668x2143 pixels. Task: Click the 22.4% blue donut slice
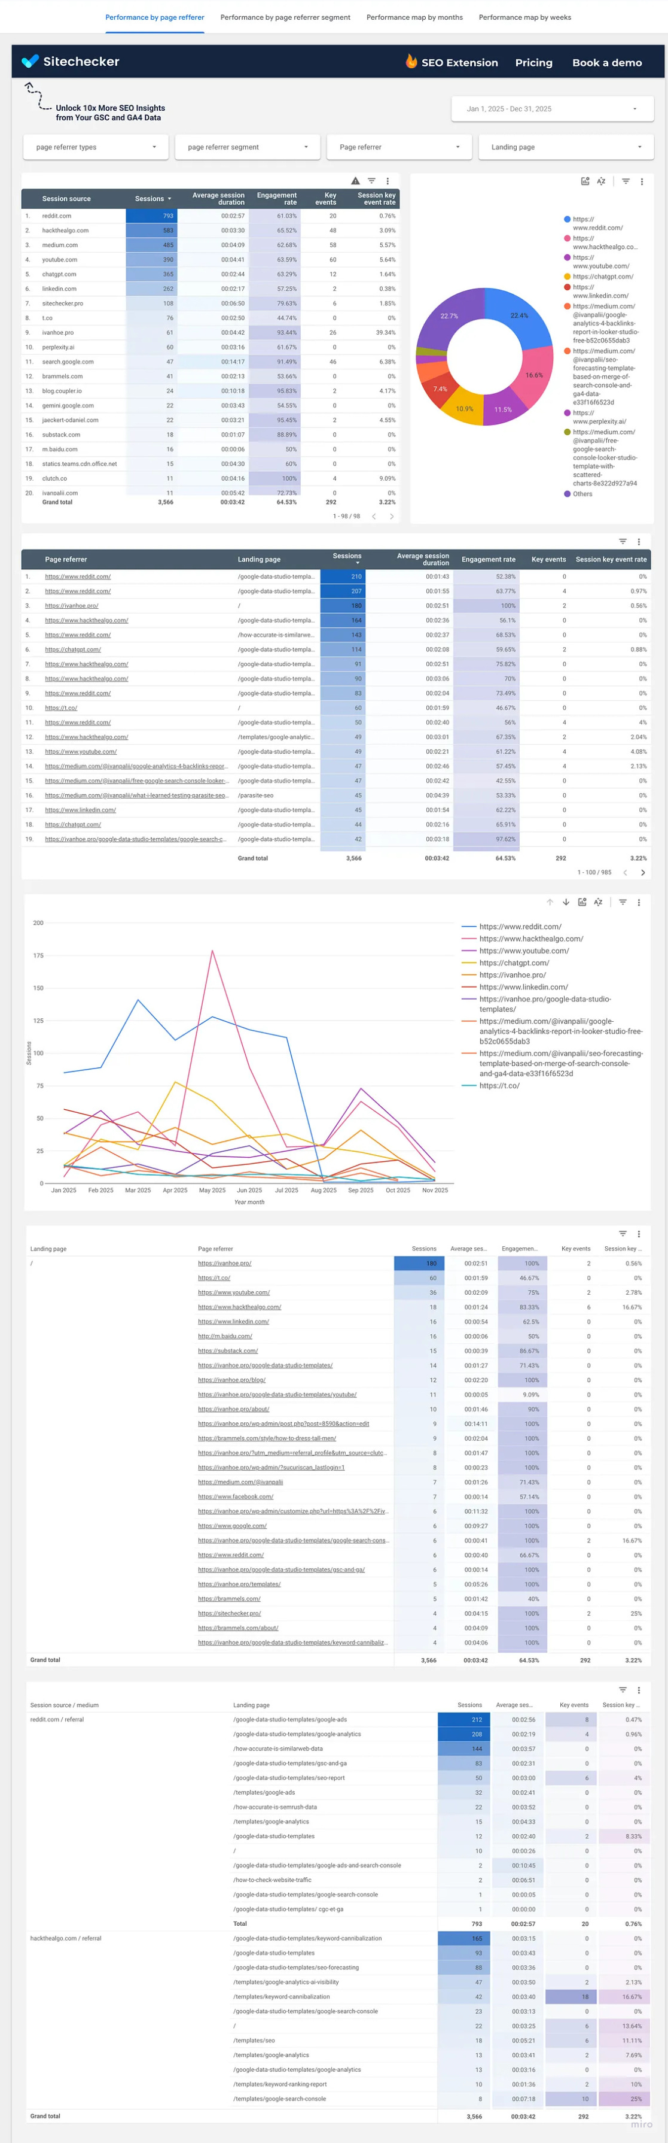coord(519,316)
